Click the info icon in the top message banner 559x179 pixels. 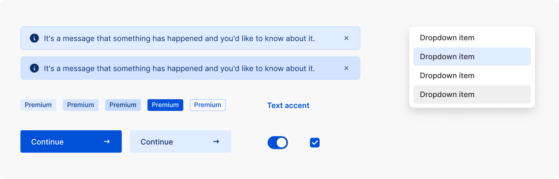(x=34, y=38)
